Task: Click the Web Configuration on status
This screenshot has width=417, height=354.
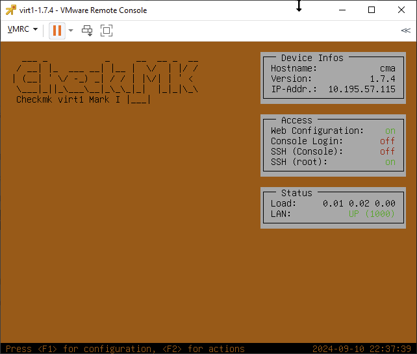Action: coord(390,131)
